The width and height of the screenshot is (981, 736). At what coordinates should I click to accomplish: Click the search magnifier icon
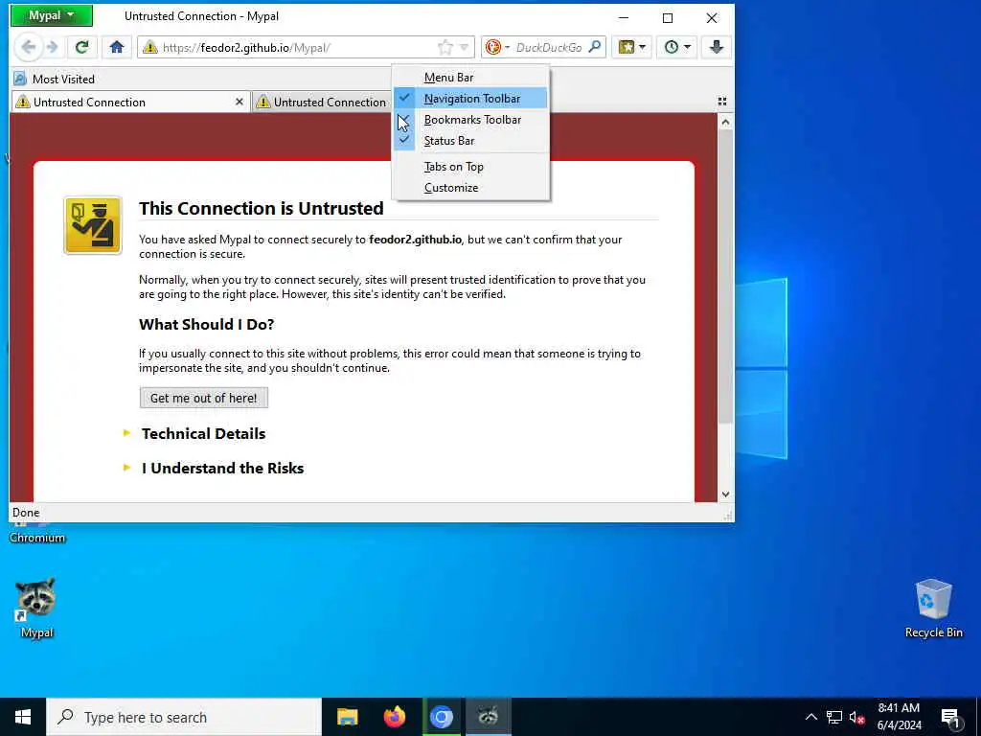coord(595,47)
